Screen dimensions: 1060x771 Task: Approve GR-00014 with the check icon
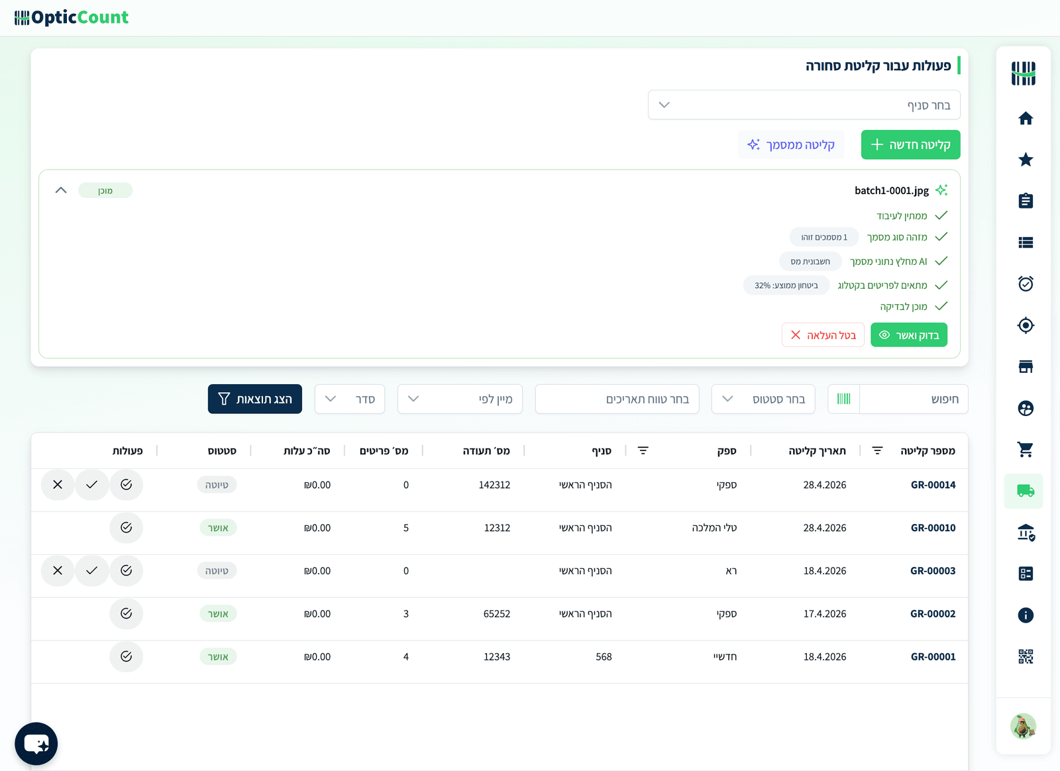tap(91, 485)
